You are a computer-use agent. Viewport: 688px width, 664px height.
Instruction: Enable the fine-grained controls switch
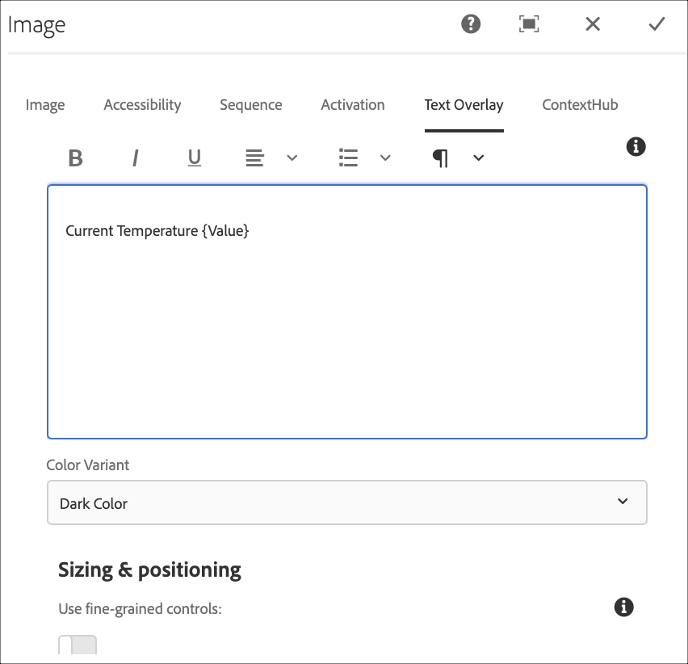coord(78,645)
